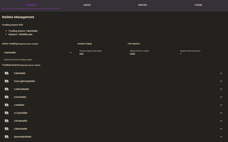Expand the CoreLightningWallet row chevron

pyautogui.click(x=221, y=81)
